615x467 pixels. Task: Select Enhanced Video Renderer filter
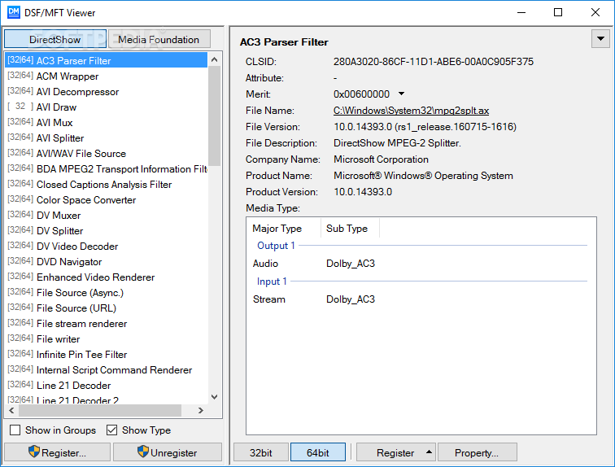pyautogui.click(x=106, y=277)
